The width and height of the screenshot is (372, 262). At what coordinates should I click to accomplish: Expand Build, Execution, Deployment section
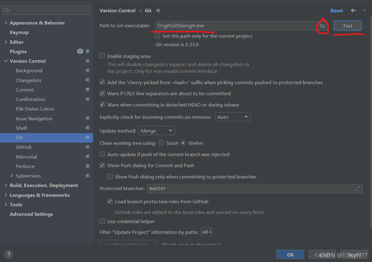pos(6,185)
